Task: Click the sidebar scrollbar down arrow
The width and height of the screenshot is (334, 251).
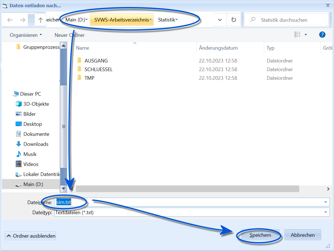Action: pyautogui.click(x=63, y=189)
